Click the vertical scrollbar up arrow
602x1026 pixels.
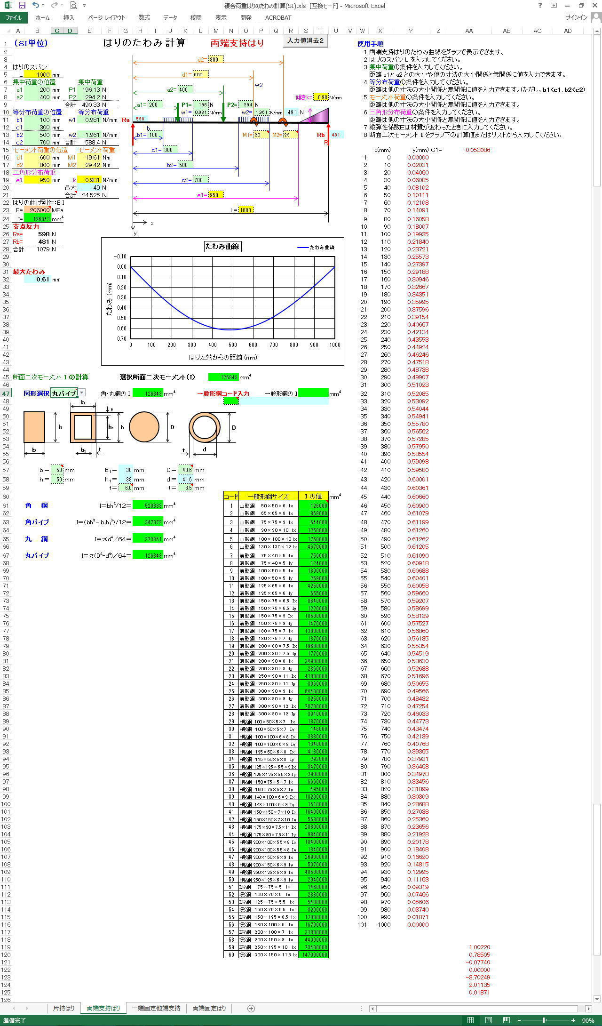pyautogui.click(x=597, y=31)
